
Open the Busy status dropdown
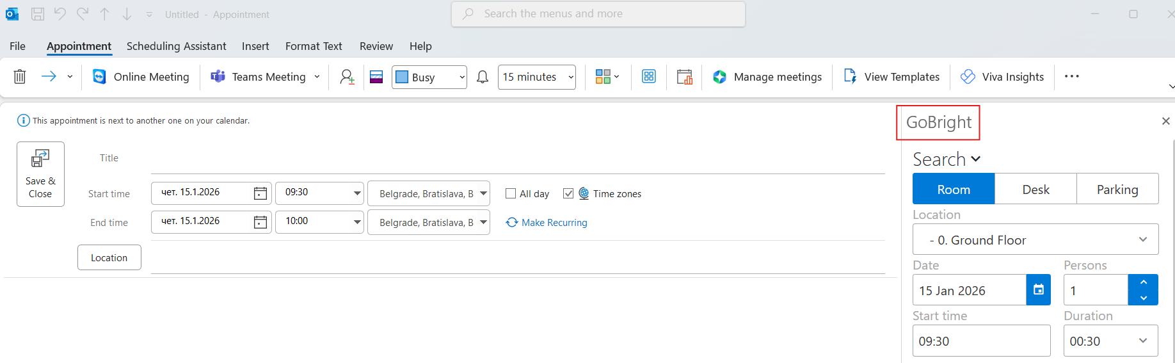(429, 77)
